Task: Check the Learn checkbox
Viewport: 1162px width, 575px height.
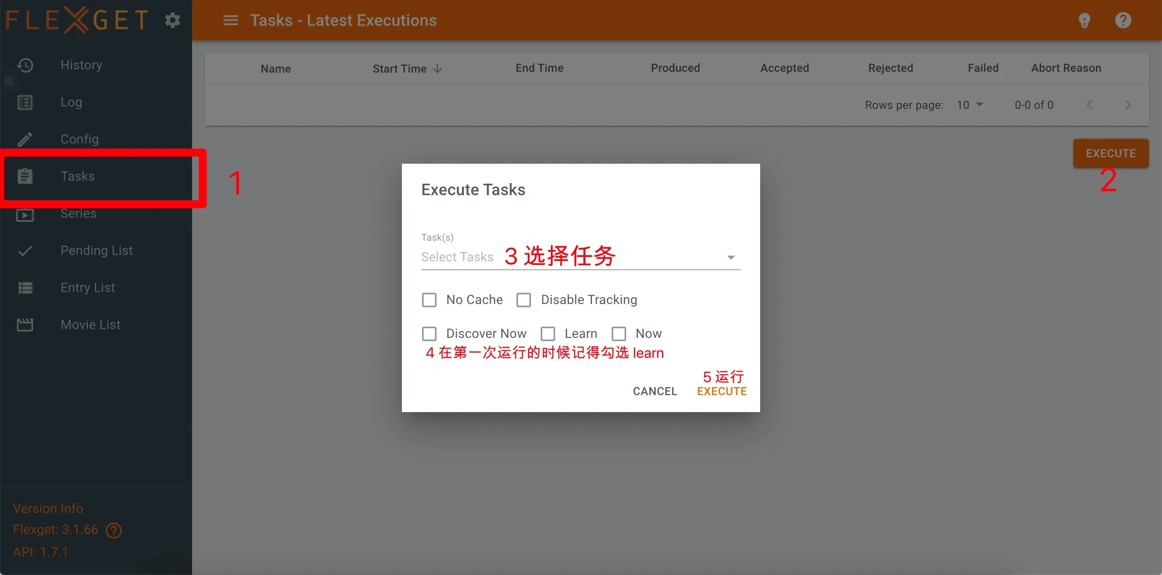Action: click(x=548, y=333)
